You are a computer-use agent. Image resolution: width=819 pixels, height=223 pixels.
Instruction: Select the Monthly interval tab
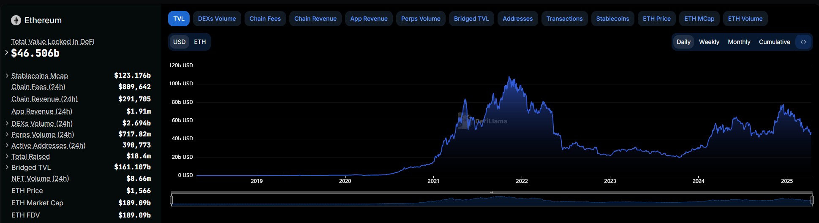click(739, 42)
